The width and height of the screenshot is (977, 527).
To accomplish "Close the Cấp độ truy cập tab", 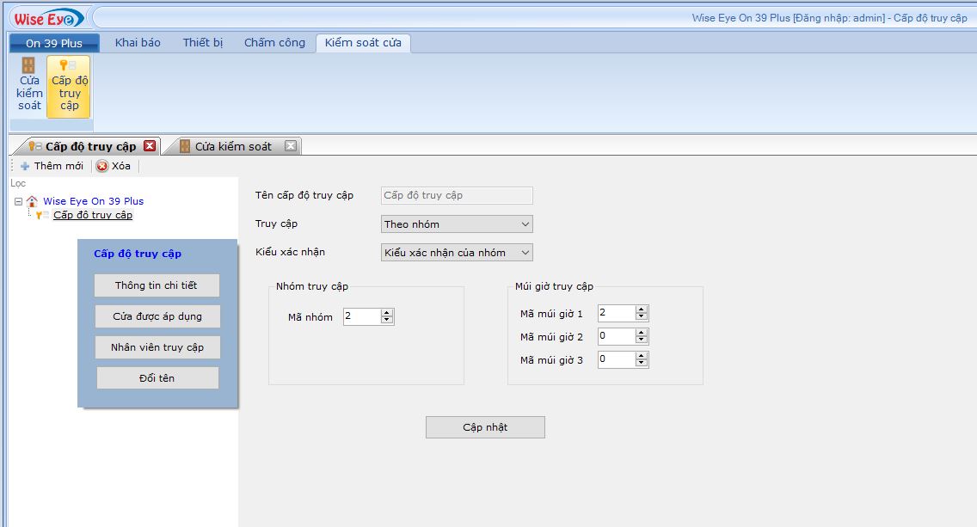I will coord(150,146).
